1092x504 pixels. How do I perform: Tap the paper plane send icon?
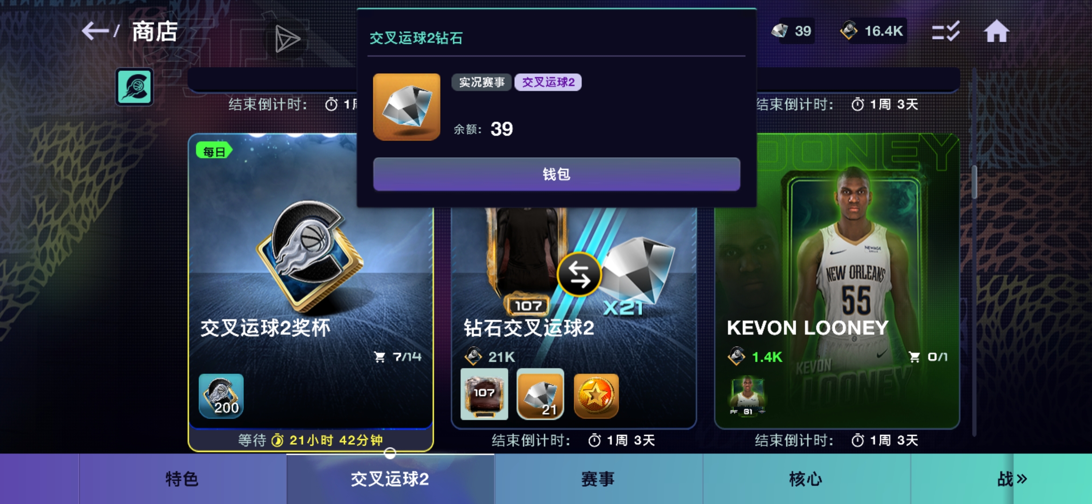[287, 39]
